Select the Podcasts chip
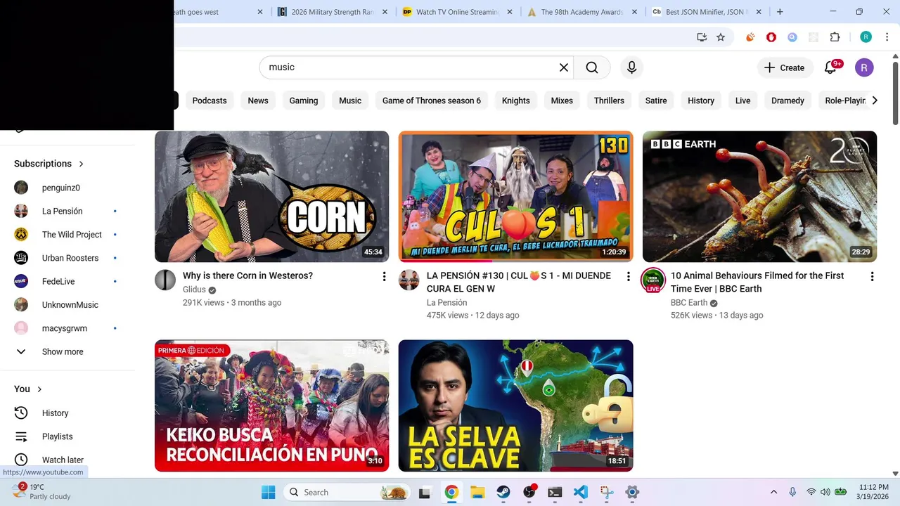 (210, 100)
